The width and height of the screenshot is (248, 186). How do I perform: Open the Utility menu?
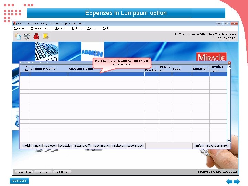pos(76,28)
